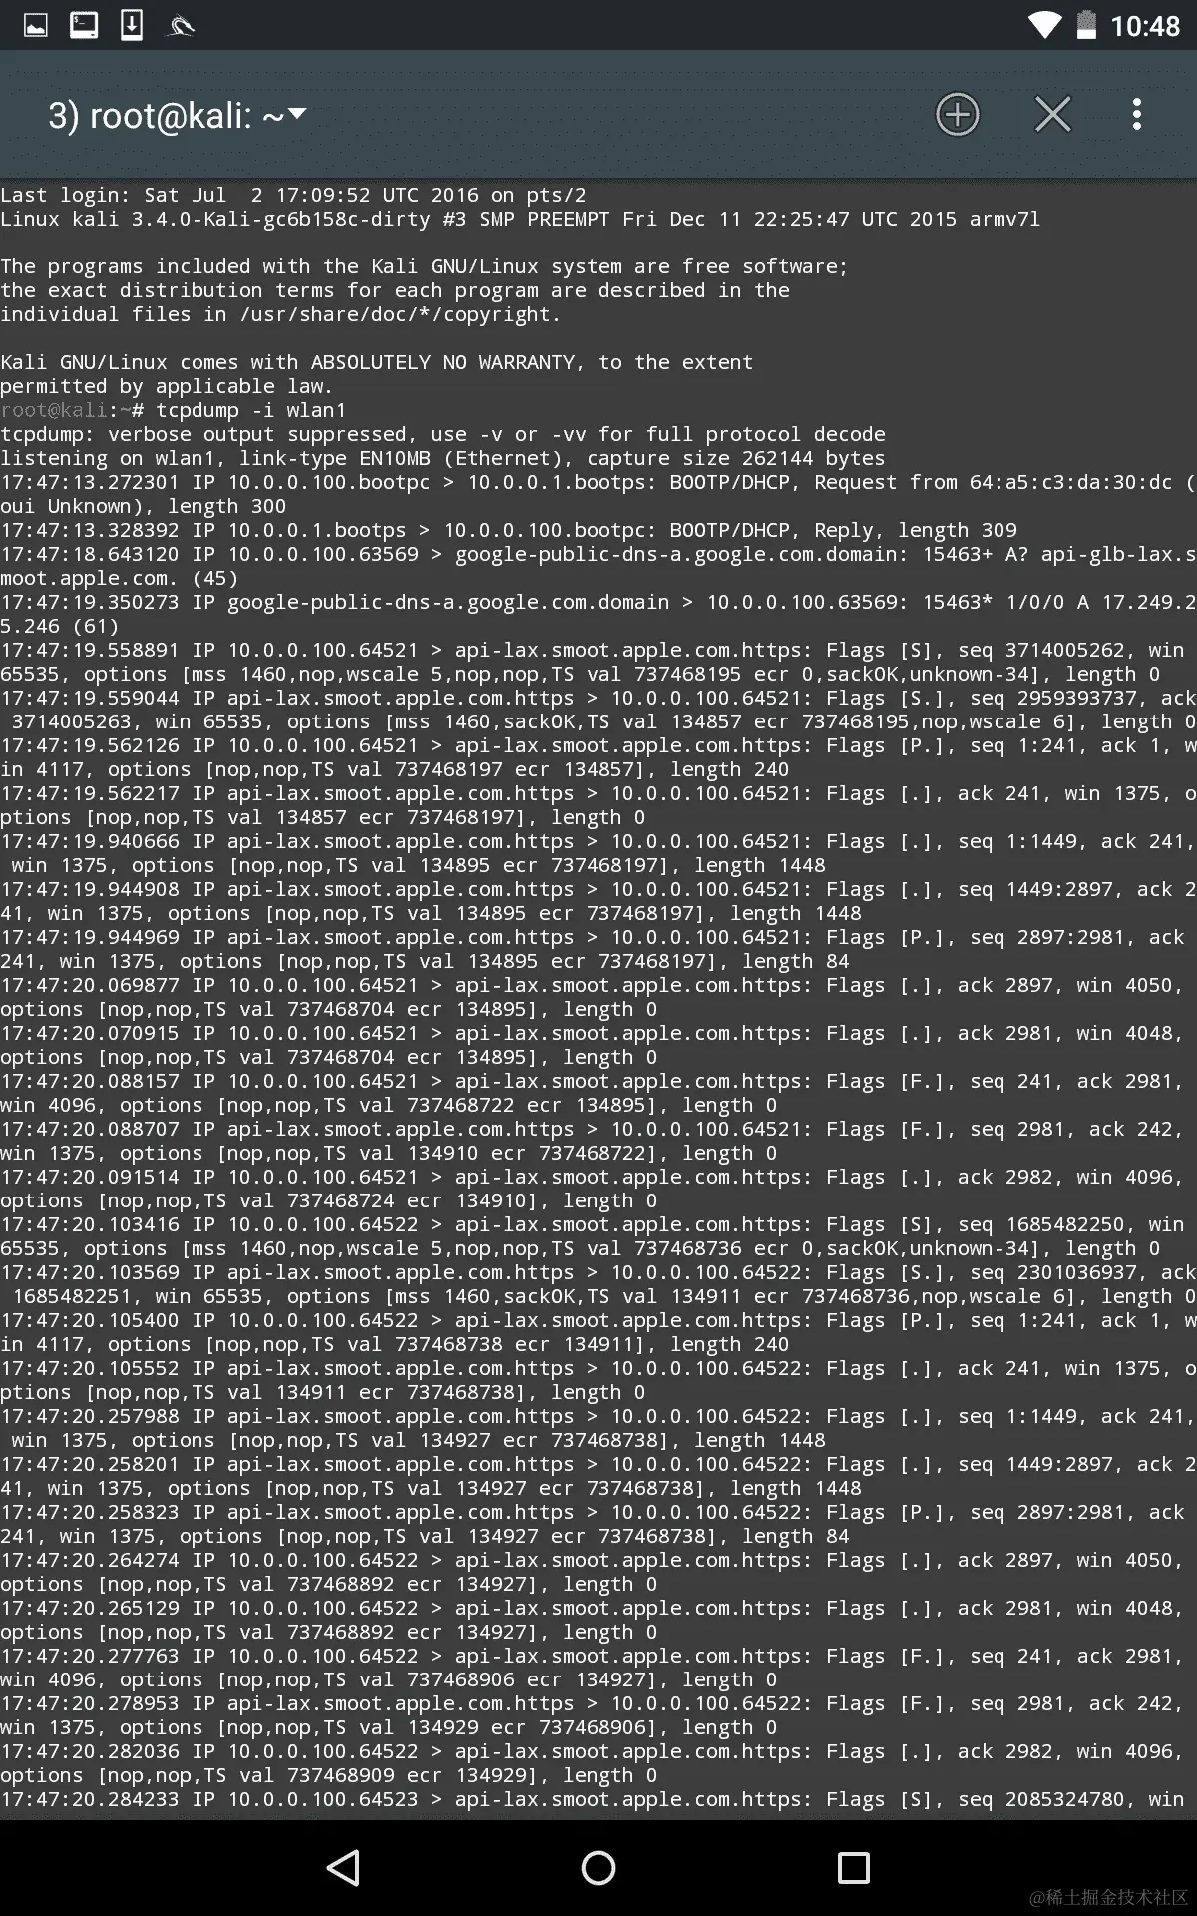The height and width of the screenshot is (1916, 1197).
Task: Tap the Android back navigation triangle
Action: pyautogui.click(x=343, y=1867)
